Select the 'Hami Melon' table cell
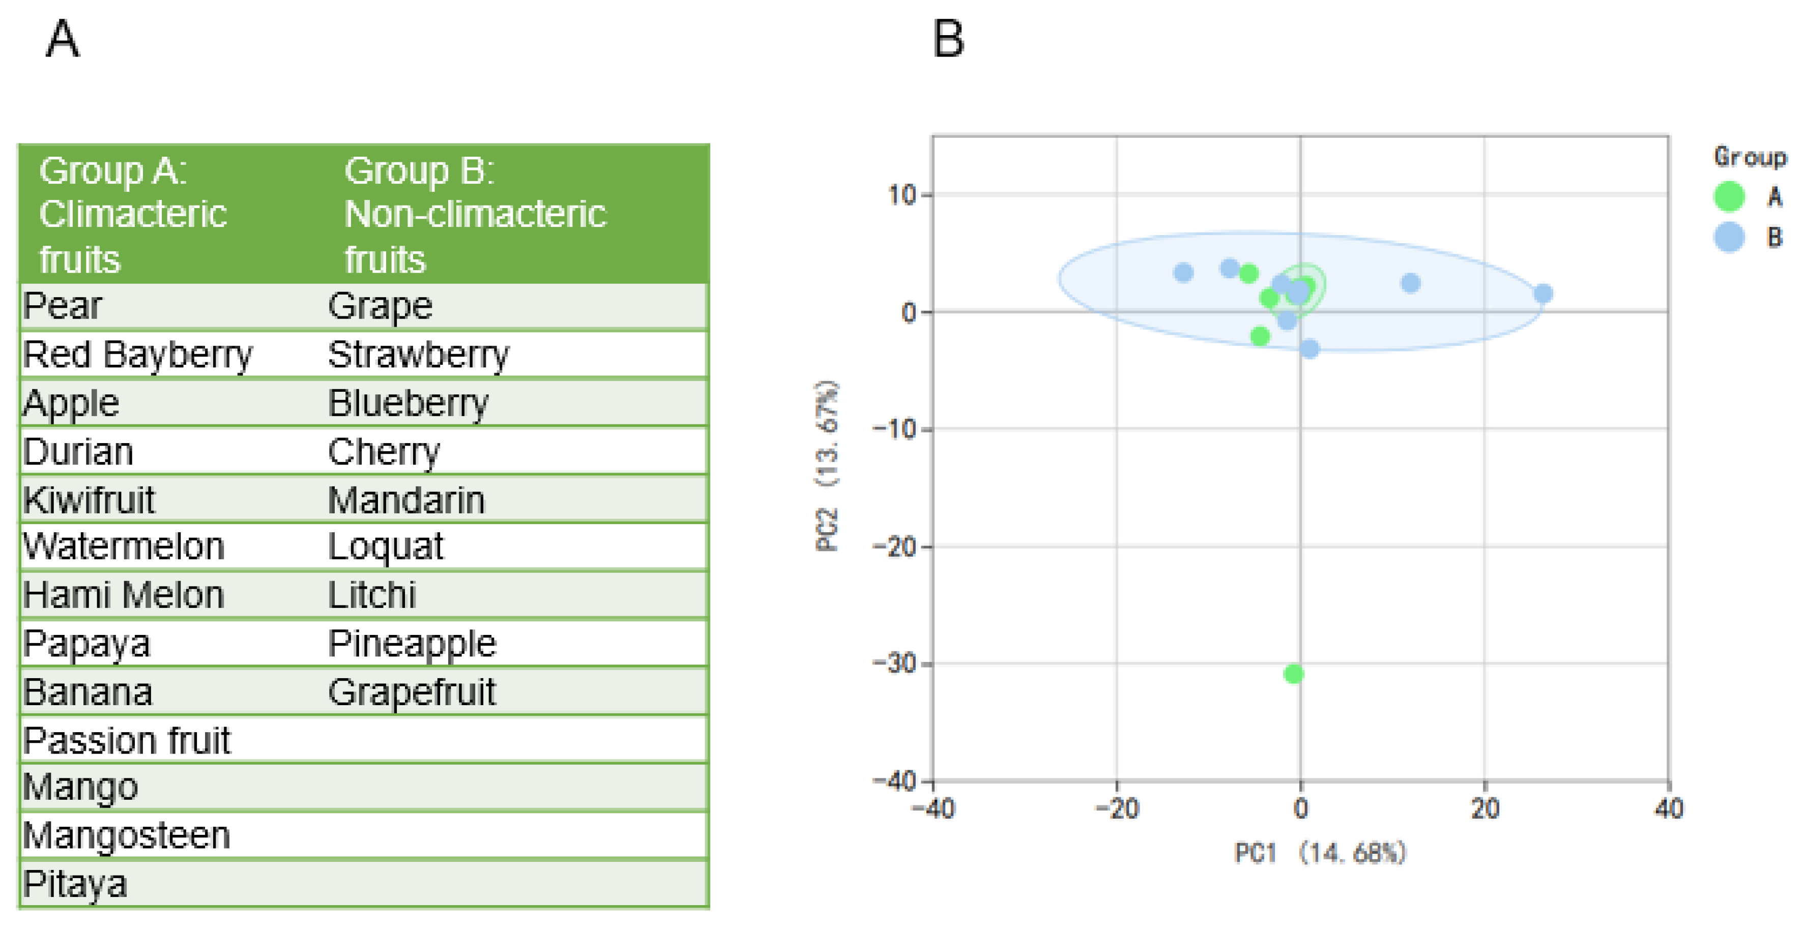 coord(124,595)
